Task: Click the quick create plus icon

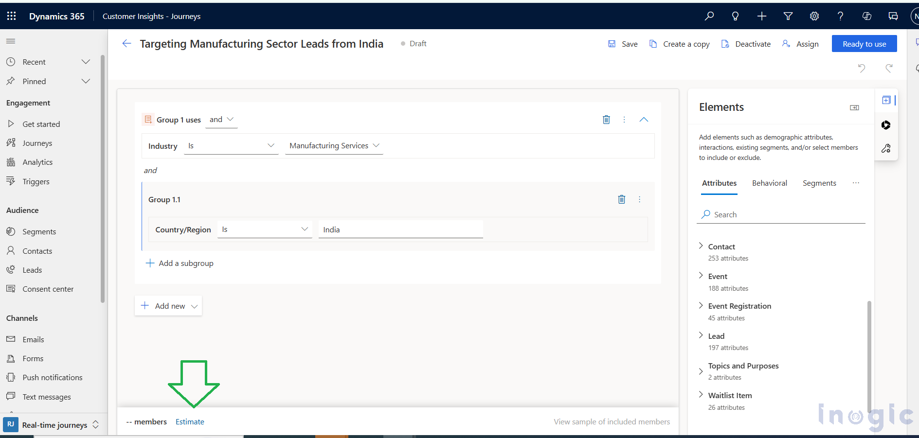Action: [761, 16]
